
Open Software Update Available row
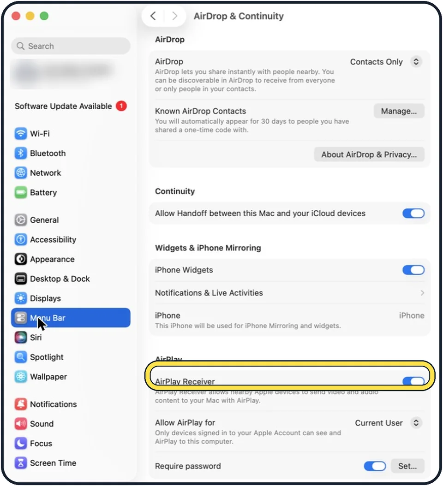(71, 106)
